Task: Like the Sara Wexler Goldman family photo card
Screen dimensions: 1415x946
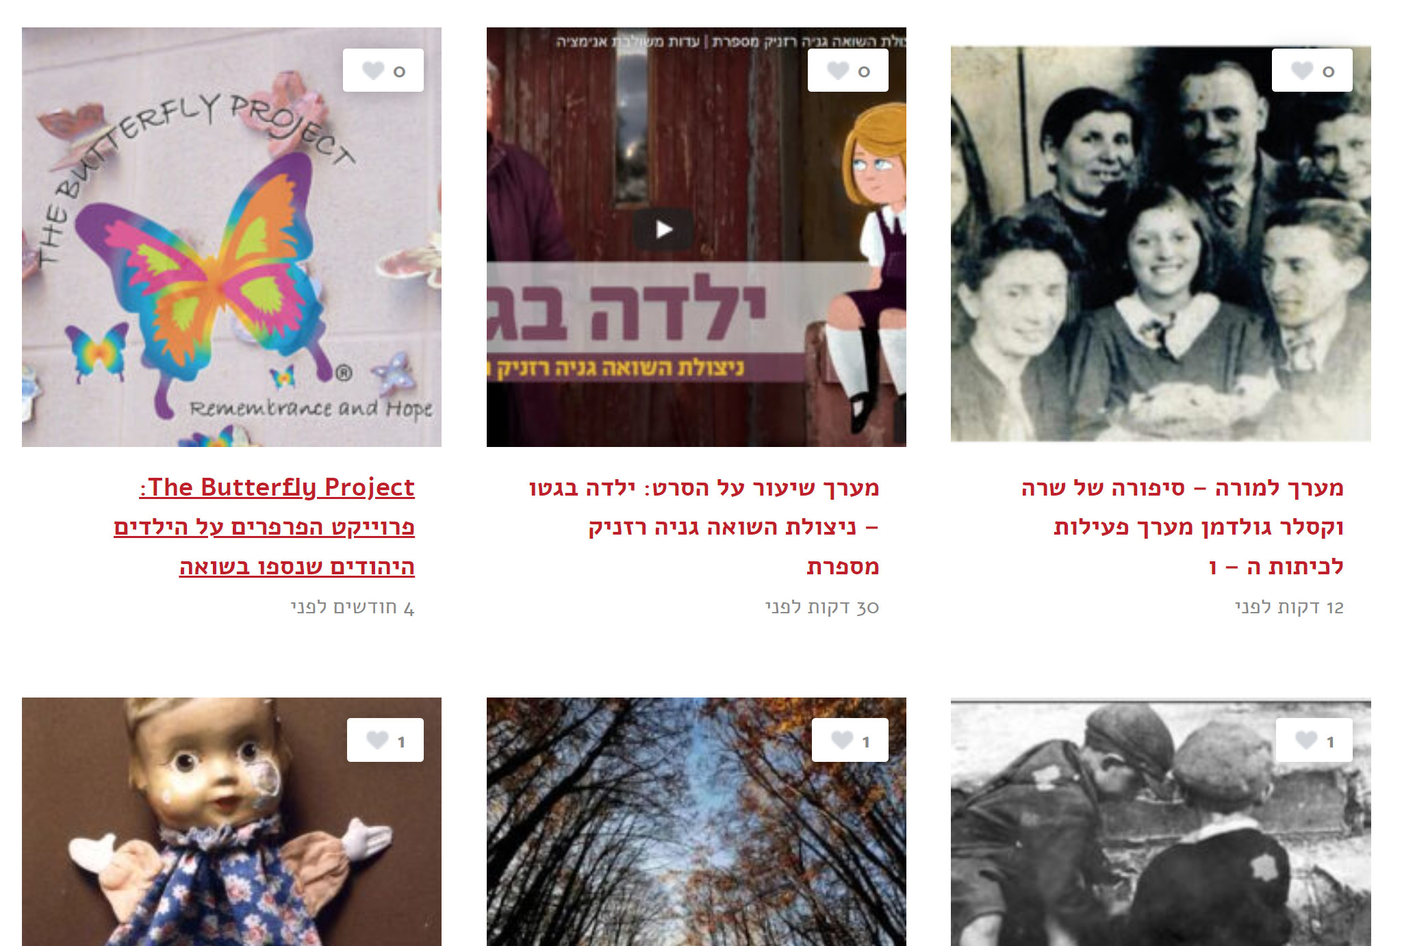Action: click(x=1302, y=71)
